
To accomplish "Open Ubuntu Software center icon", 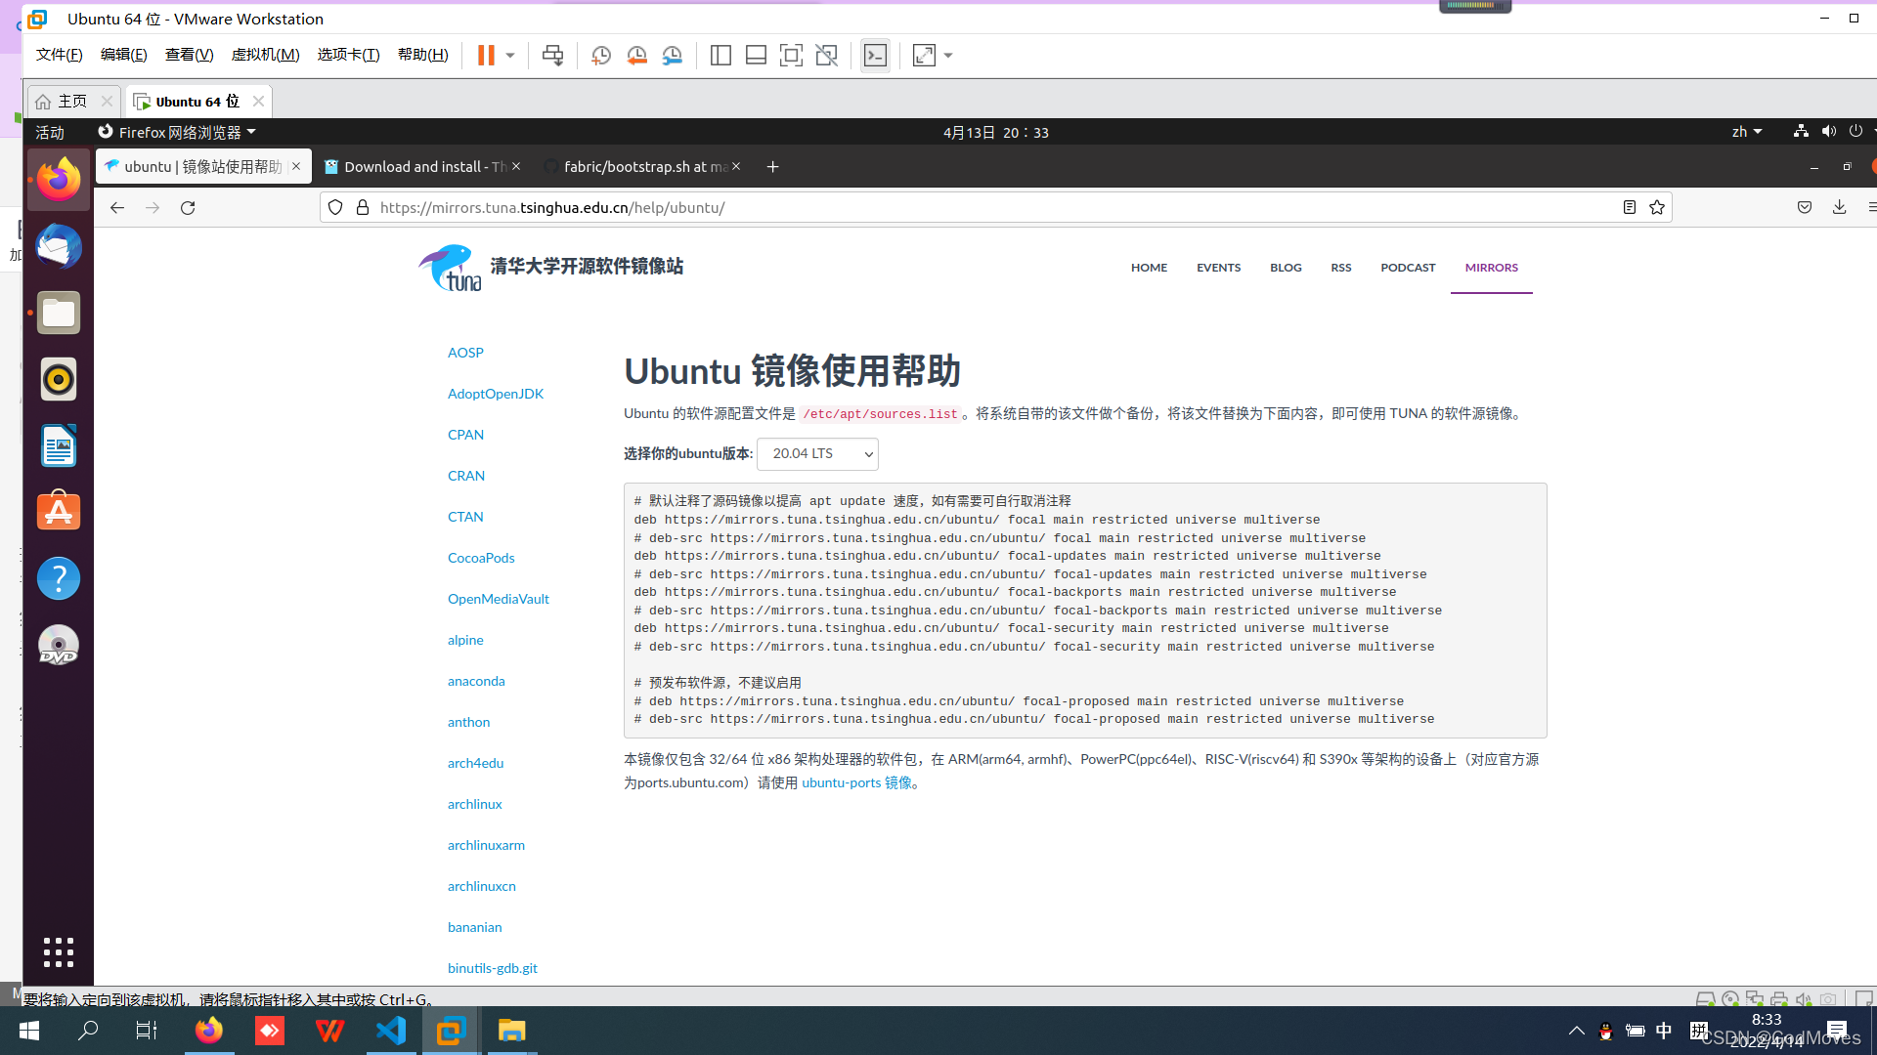I will point(59,512).
